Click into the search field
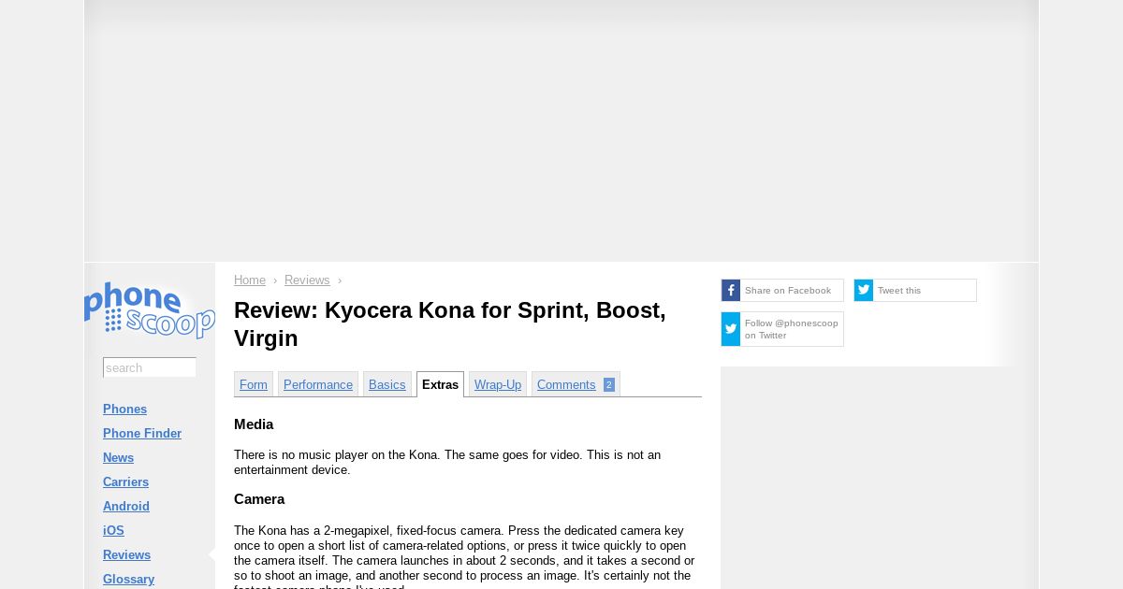This screenshot has height=589, width=1123. pyautogui.click(x=150, y=367)
